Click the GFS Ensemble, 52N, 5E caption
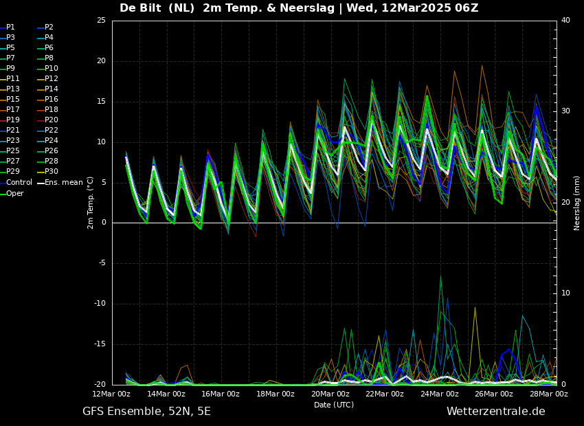 pos(146,412)
